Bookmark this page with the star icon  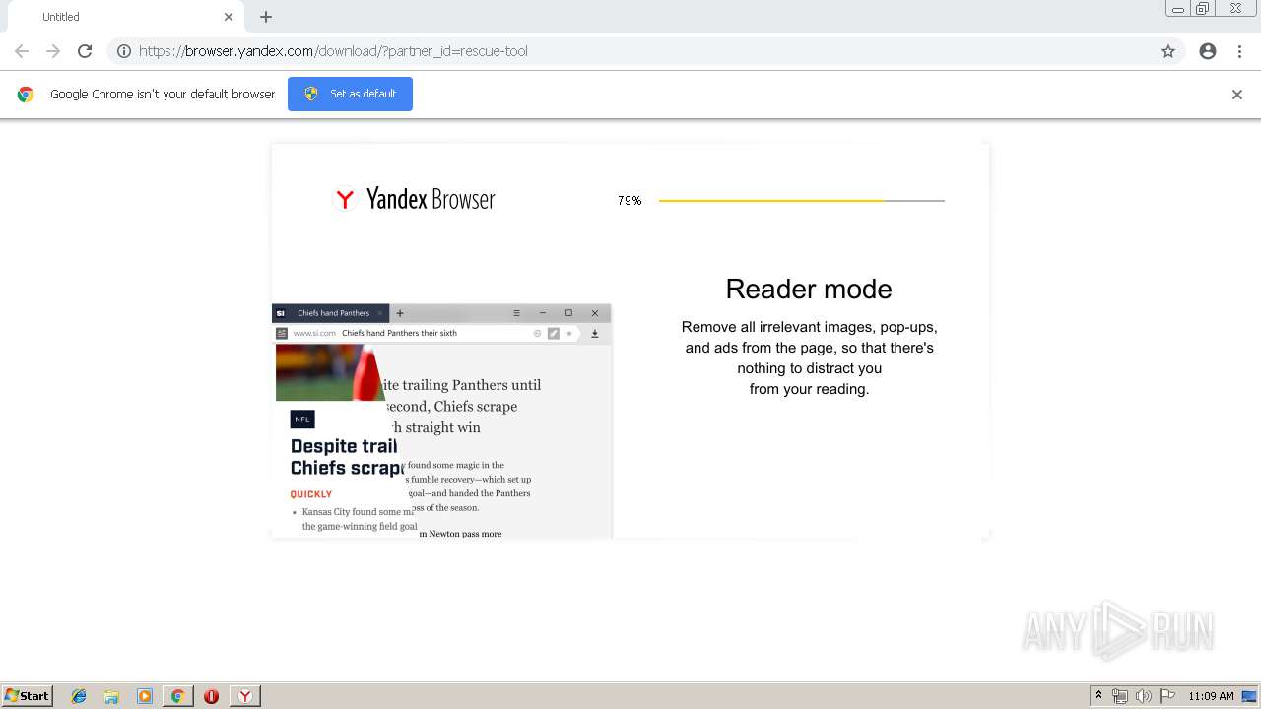1168,51
